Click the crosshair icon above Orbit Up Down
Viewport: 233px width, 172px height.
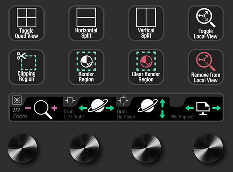point(123,100)
